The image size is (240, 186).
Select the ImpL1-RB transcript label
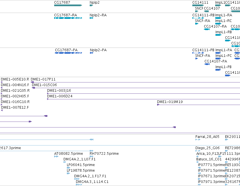click(x=223, y=32)
